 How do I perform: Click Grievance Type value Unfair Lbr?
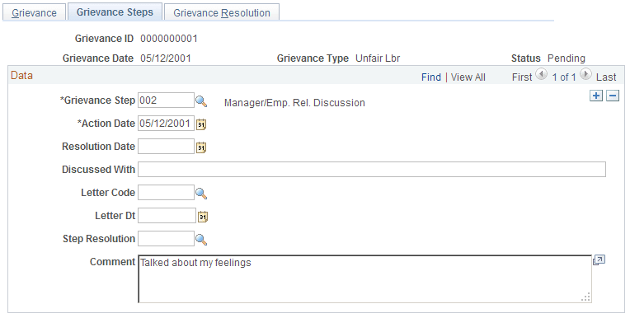[x=378, y=58]
